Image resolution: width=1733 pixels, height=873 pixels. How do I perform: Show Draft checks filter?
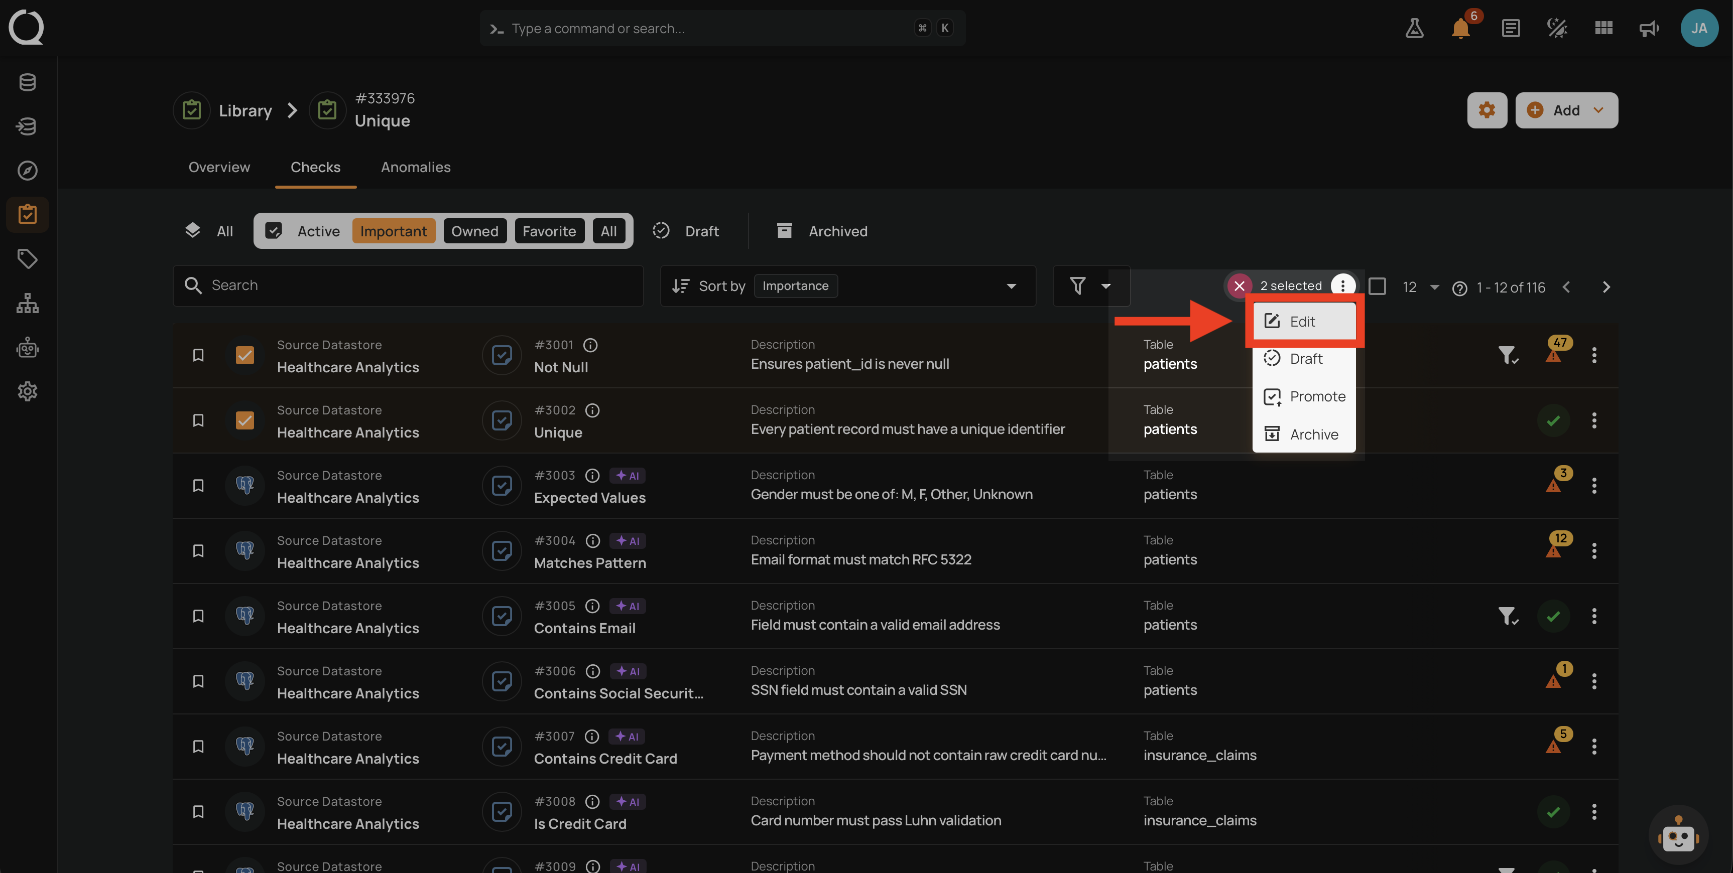(686, 231)
